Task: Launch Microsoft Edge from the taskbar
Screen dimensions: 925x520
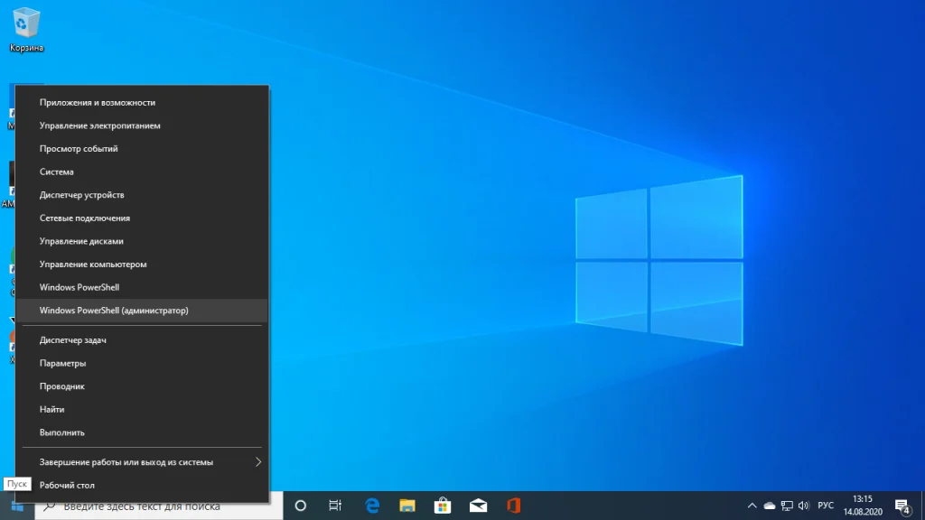Action: 371,506
